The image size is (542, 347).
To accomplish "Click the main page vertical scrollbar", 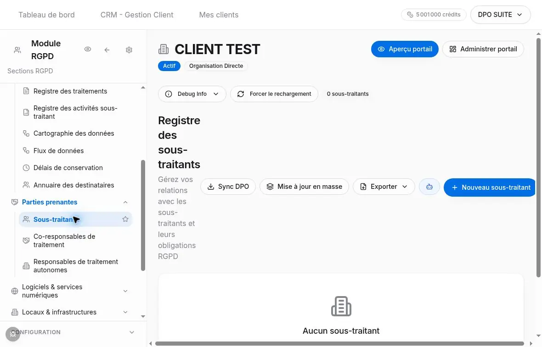I will pos(538,157).
